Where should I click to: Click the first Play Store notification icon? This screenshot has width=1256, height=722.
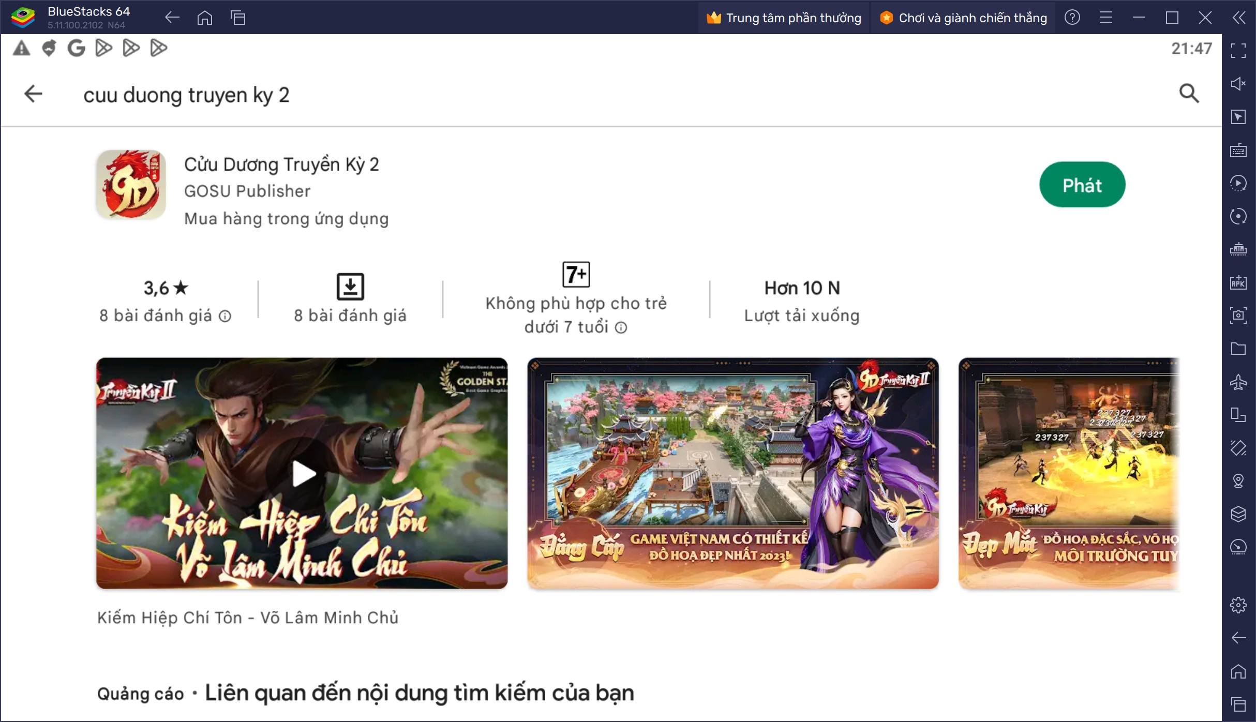103,48
